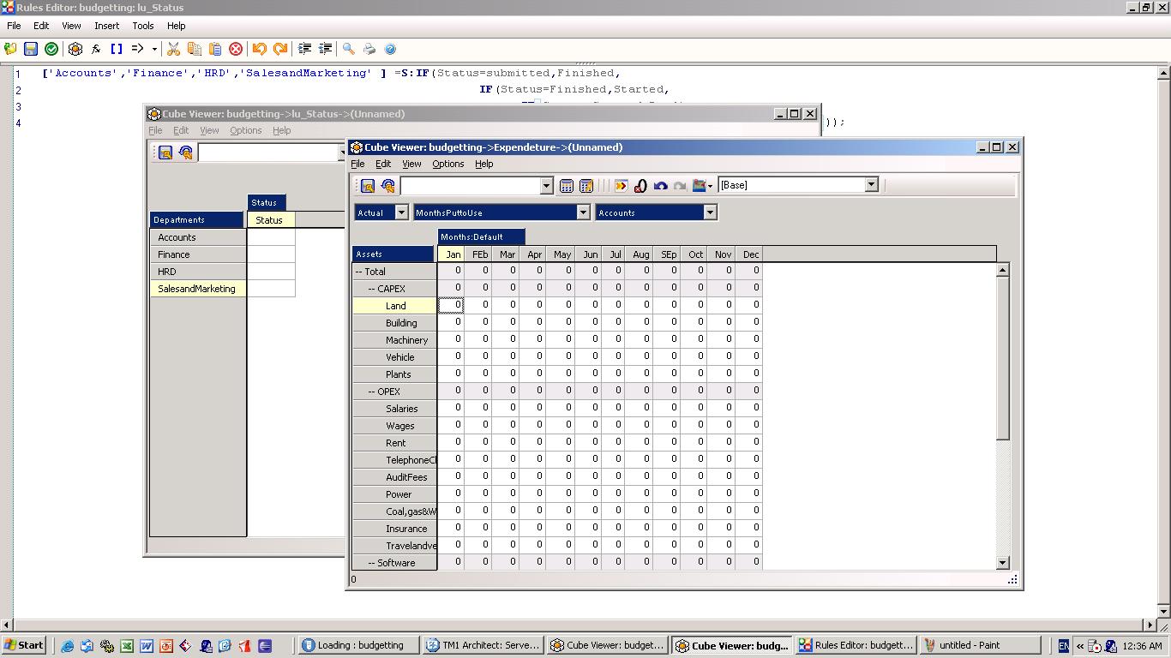Image resolution: width=1171 pixels, height=658 pixels.
Task: Open the Accounts dimension dropdown
Action: 710,212
